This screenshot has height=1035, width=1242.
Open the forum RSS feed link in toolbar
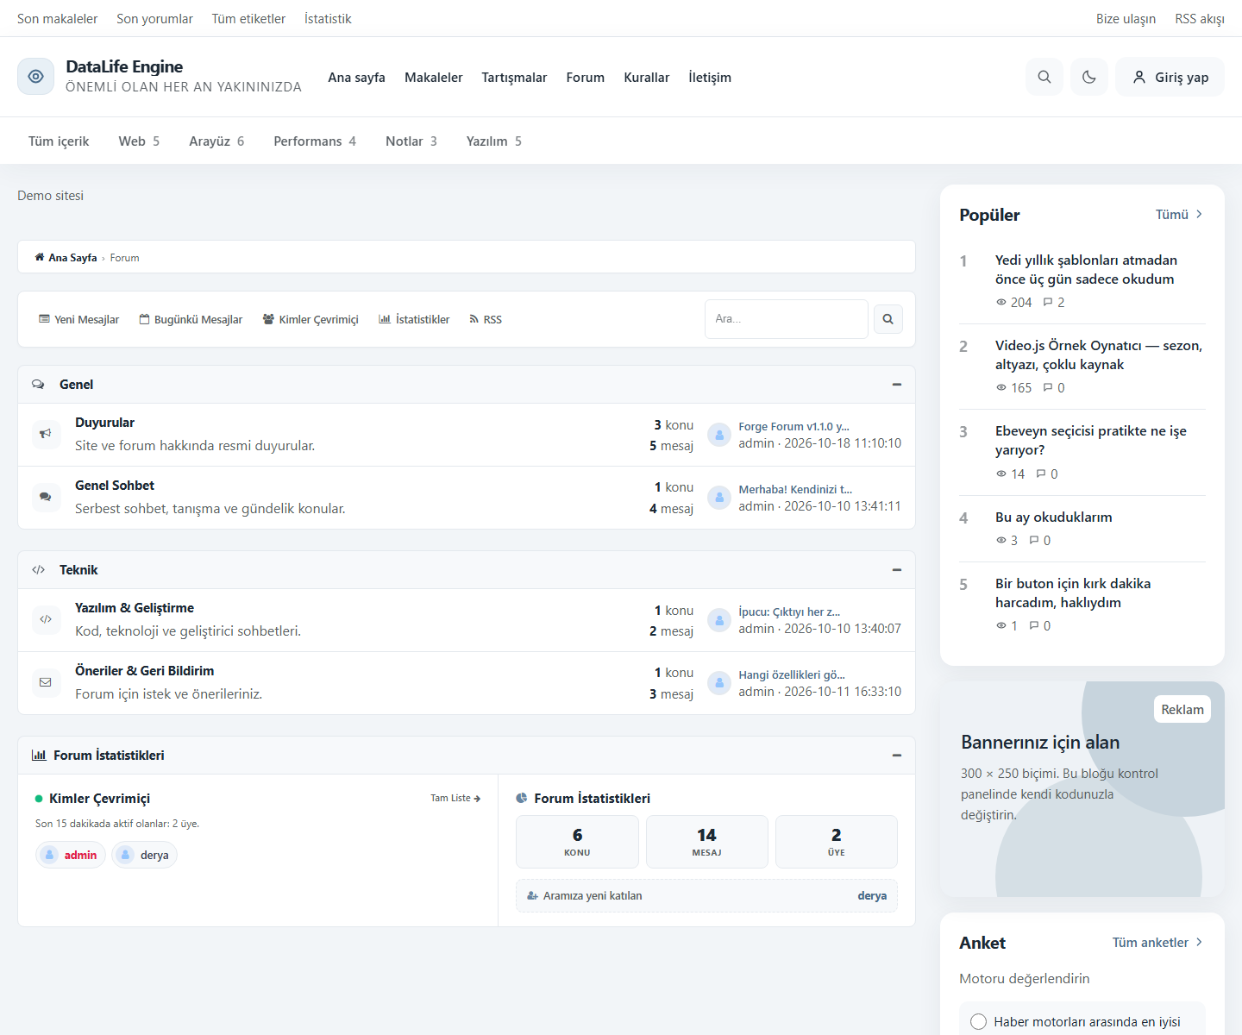coord(486,319)
